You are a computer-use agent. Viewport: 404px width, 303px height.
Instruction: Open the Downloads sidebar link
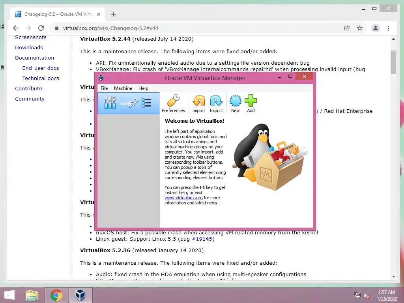tap(29, 47)
